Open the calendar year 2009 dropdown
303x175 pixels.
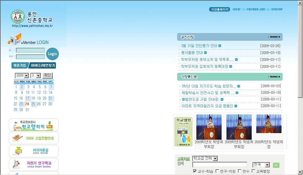26,76
